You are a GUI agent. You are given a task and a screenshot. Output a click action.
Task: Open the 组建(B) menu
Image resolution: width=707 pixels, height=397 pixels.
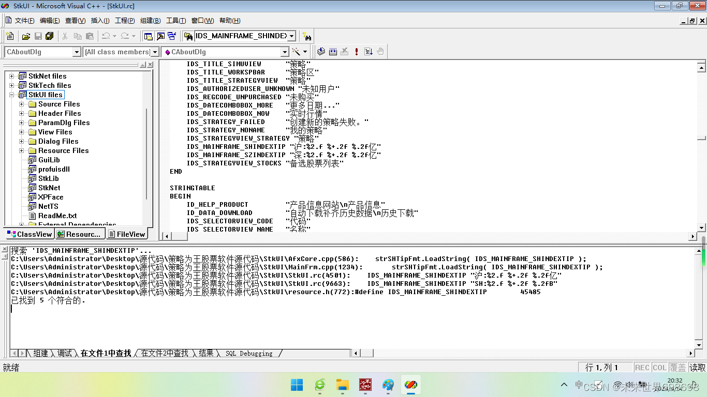tap(150, 21)
